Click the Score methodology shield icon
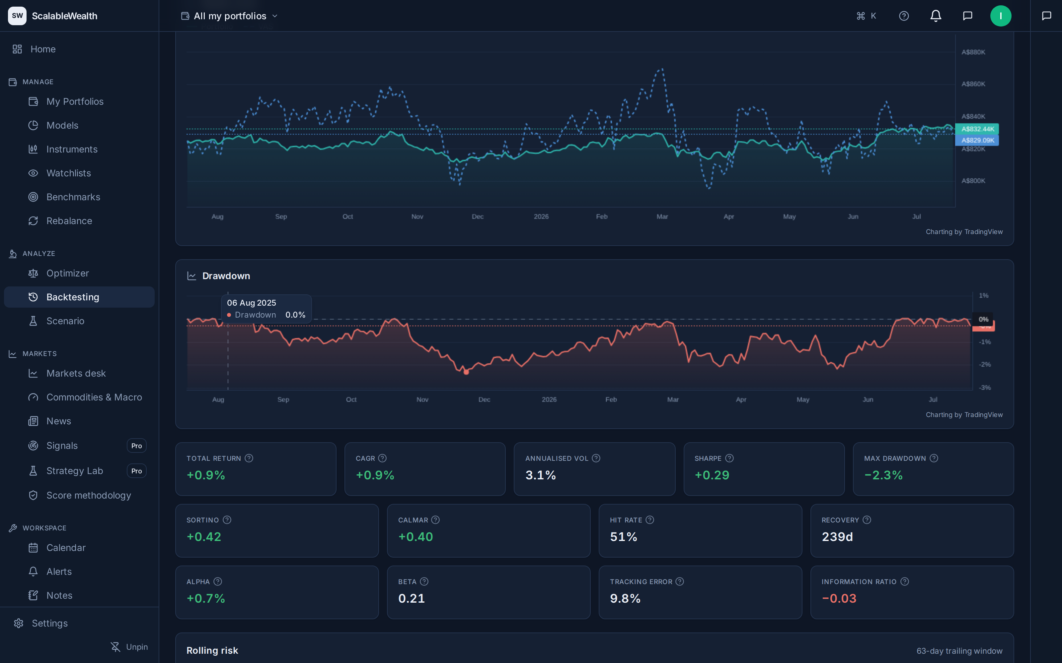This screenshot has height=663, width=1062. click(x=33, y=495)
